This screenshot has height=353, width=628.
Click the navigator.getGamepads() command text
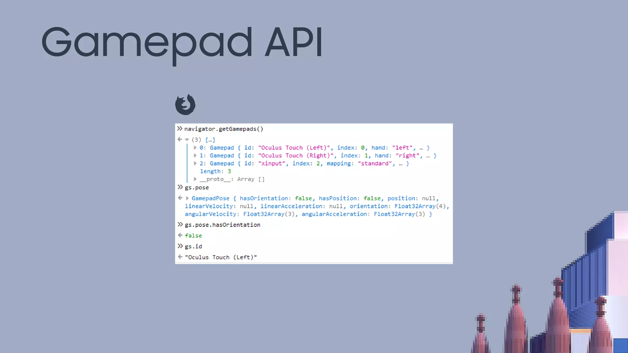(x=224, y=129)
